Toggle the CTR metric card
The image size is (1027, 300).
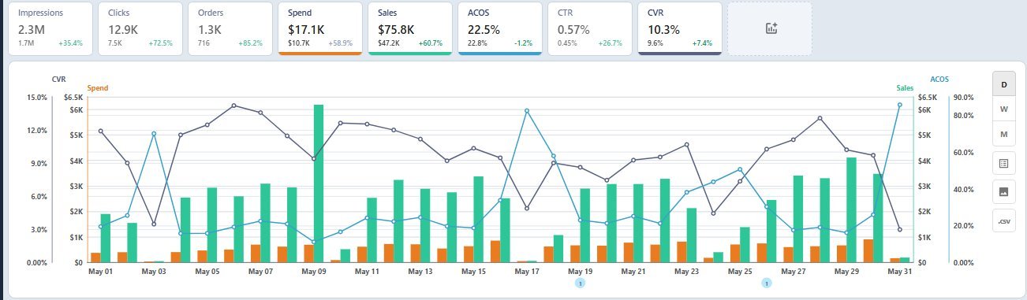[590, 28]
